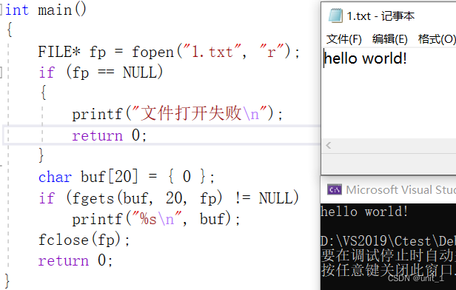
Task: Collapse the int main() function outline
Action: coord(1,10)
